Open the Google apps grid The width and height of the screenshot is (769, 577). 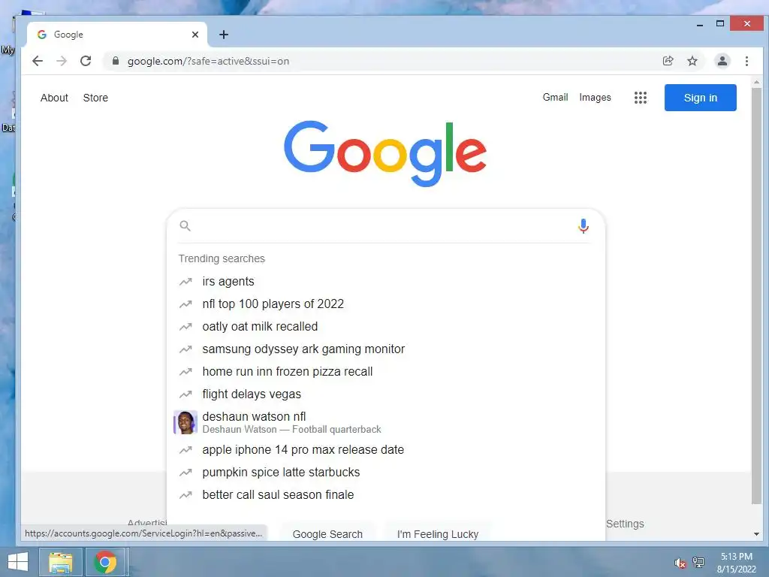(640, 98)
